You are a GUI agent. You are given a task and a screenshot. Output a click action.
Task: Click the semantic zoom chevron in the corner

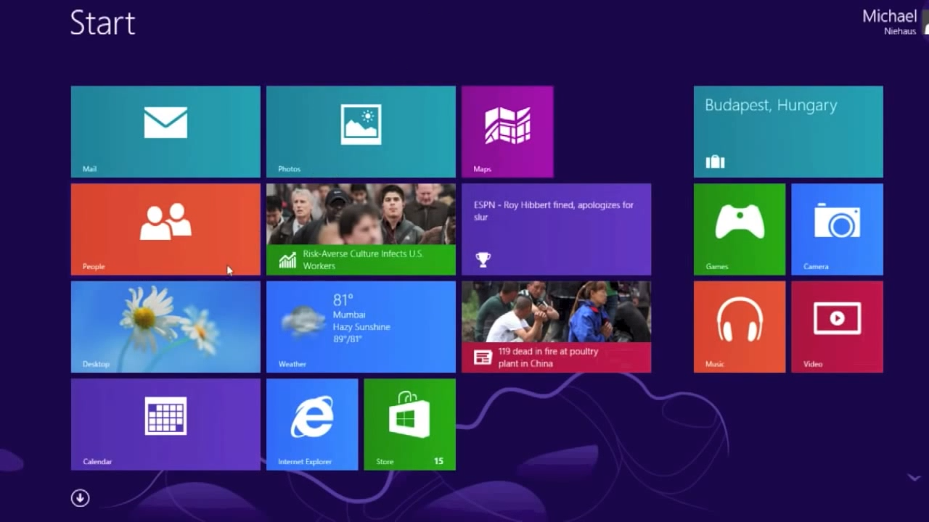(x=914, y=477)
